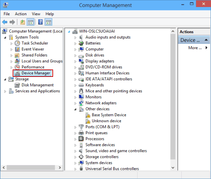Click the blue Help question mark icon

pyautogui.click(x=40, y=22)
